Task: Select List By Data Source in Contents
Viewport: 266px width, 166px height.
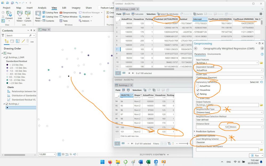Action: (x=12, y=41)
